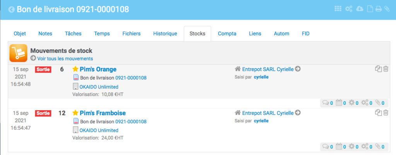Click the duplicate icon on Pim's Framboise row

click(x=378, y=112)
